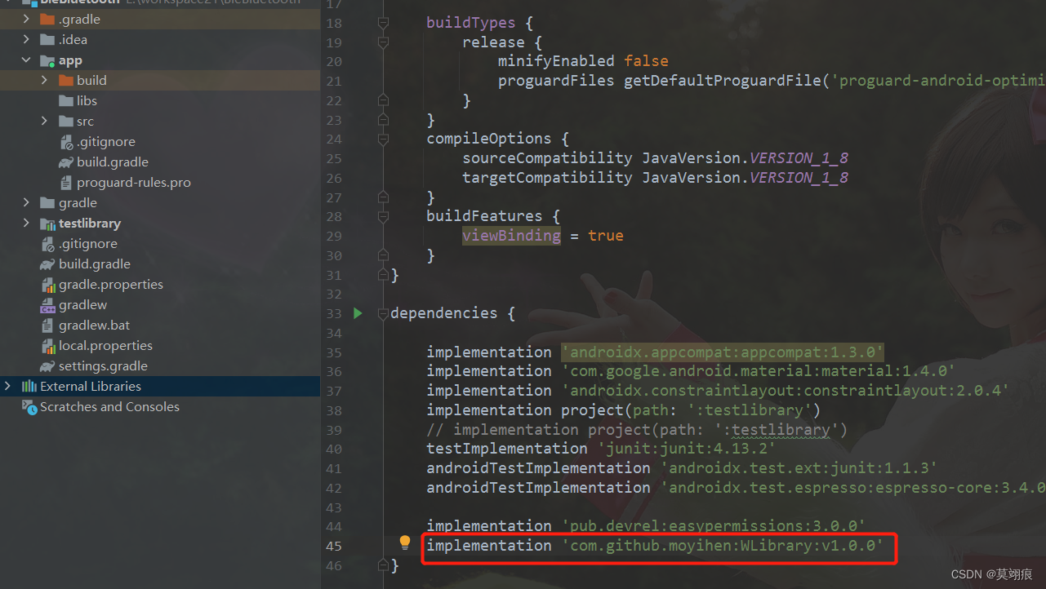Click the commented testlibrary project line
The height and width of the screenshot is (589, 1046).
pyautogui.click(x=637, y=429)
